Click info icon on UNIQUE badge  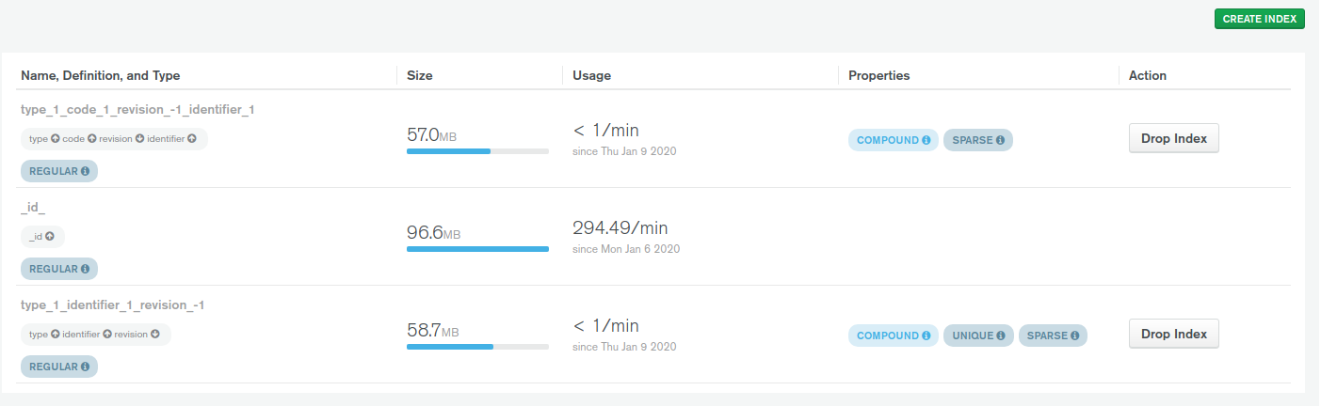click(1002, 336)
